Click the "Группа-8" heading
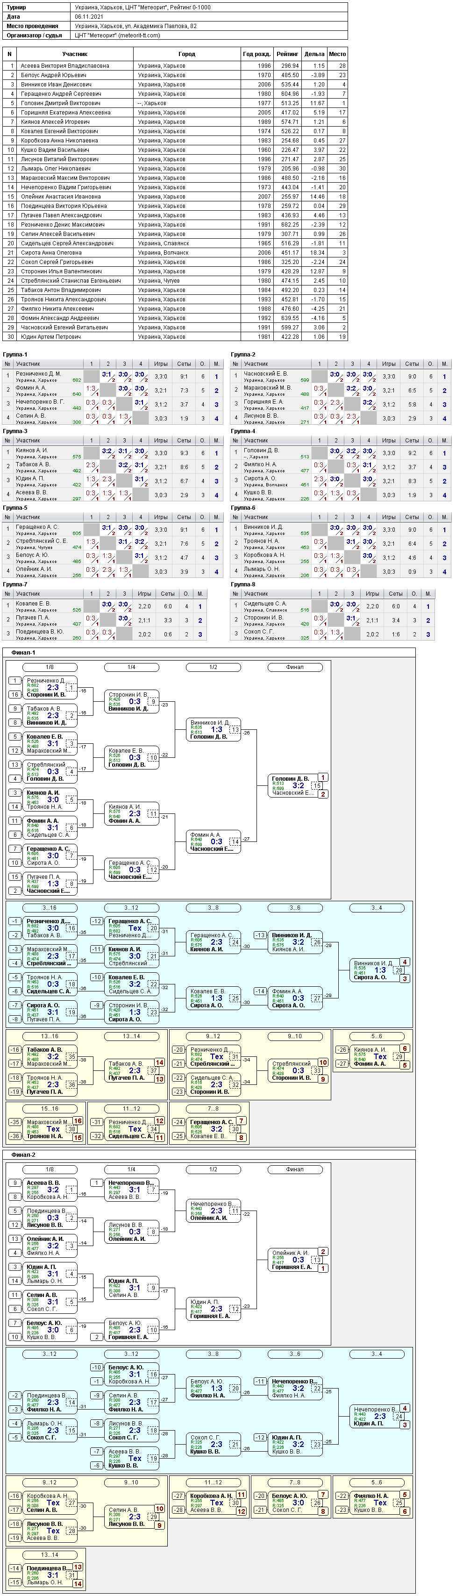The height and width of the screenshot is (1596, 456). pyautogui.click(x=243, y=584)
